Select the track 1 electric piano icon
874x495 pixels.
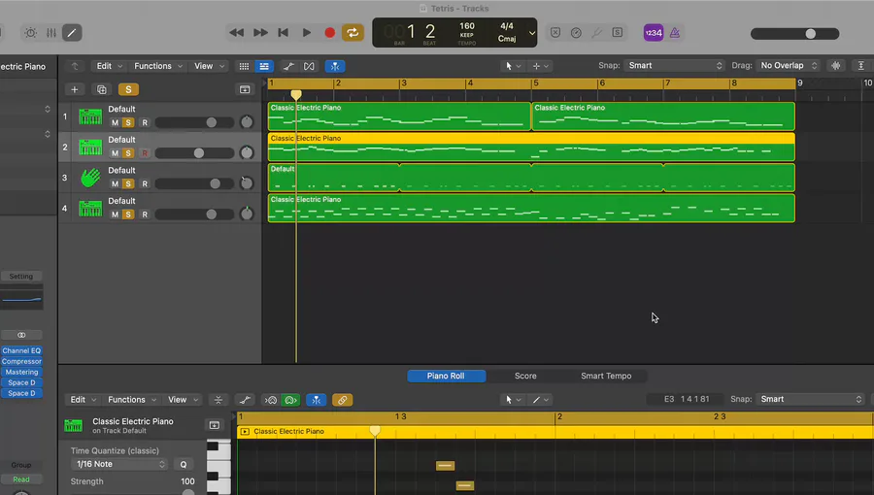point(90,116)
